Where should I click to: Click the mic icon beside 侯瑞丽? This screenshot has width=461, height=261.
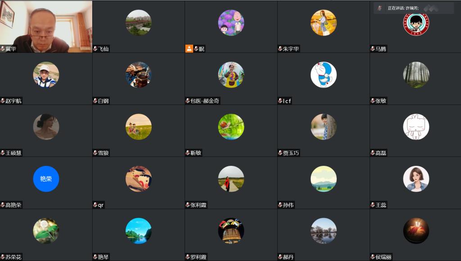click(373, 257)
